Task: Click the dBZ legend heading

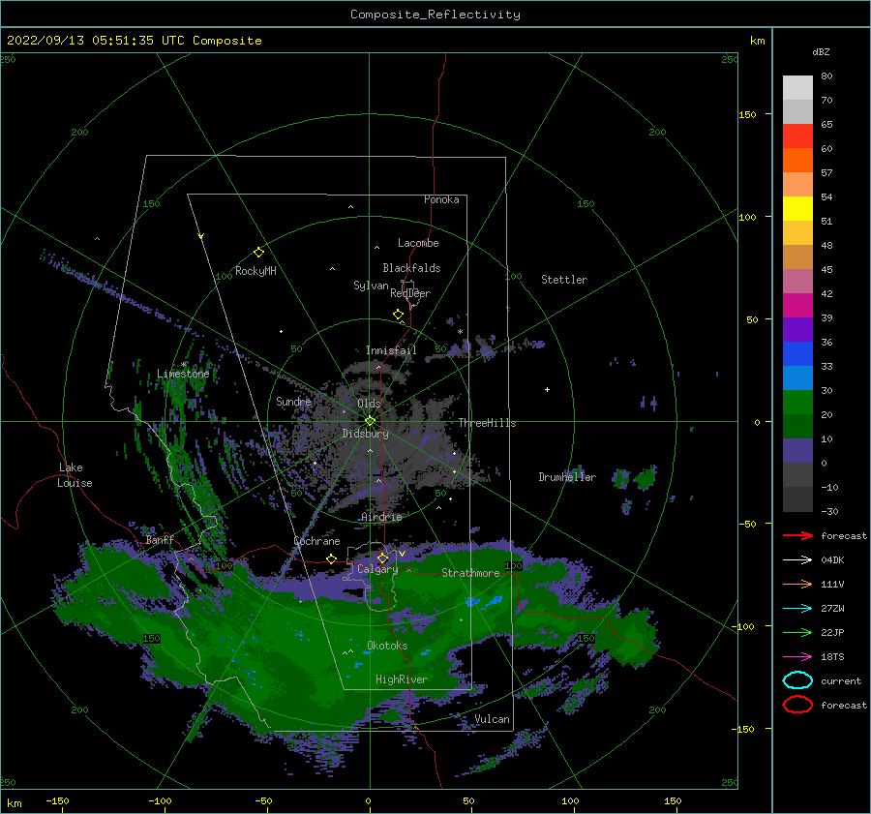Action: (x=821, y=51)
